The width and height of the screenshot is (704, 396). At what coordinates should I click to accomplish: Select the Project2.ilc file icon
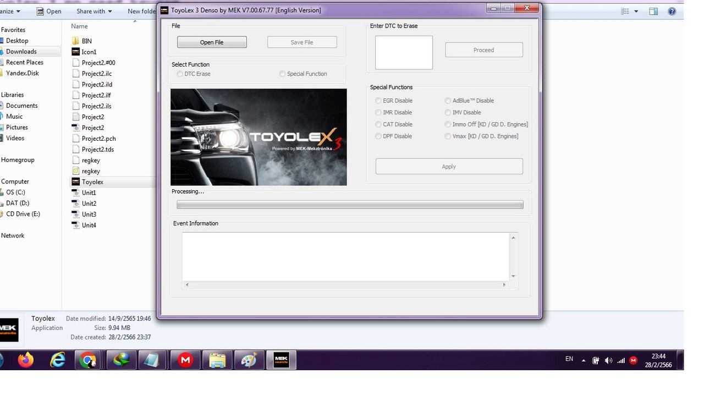(x=76, y=73)
